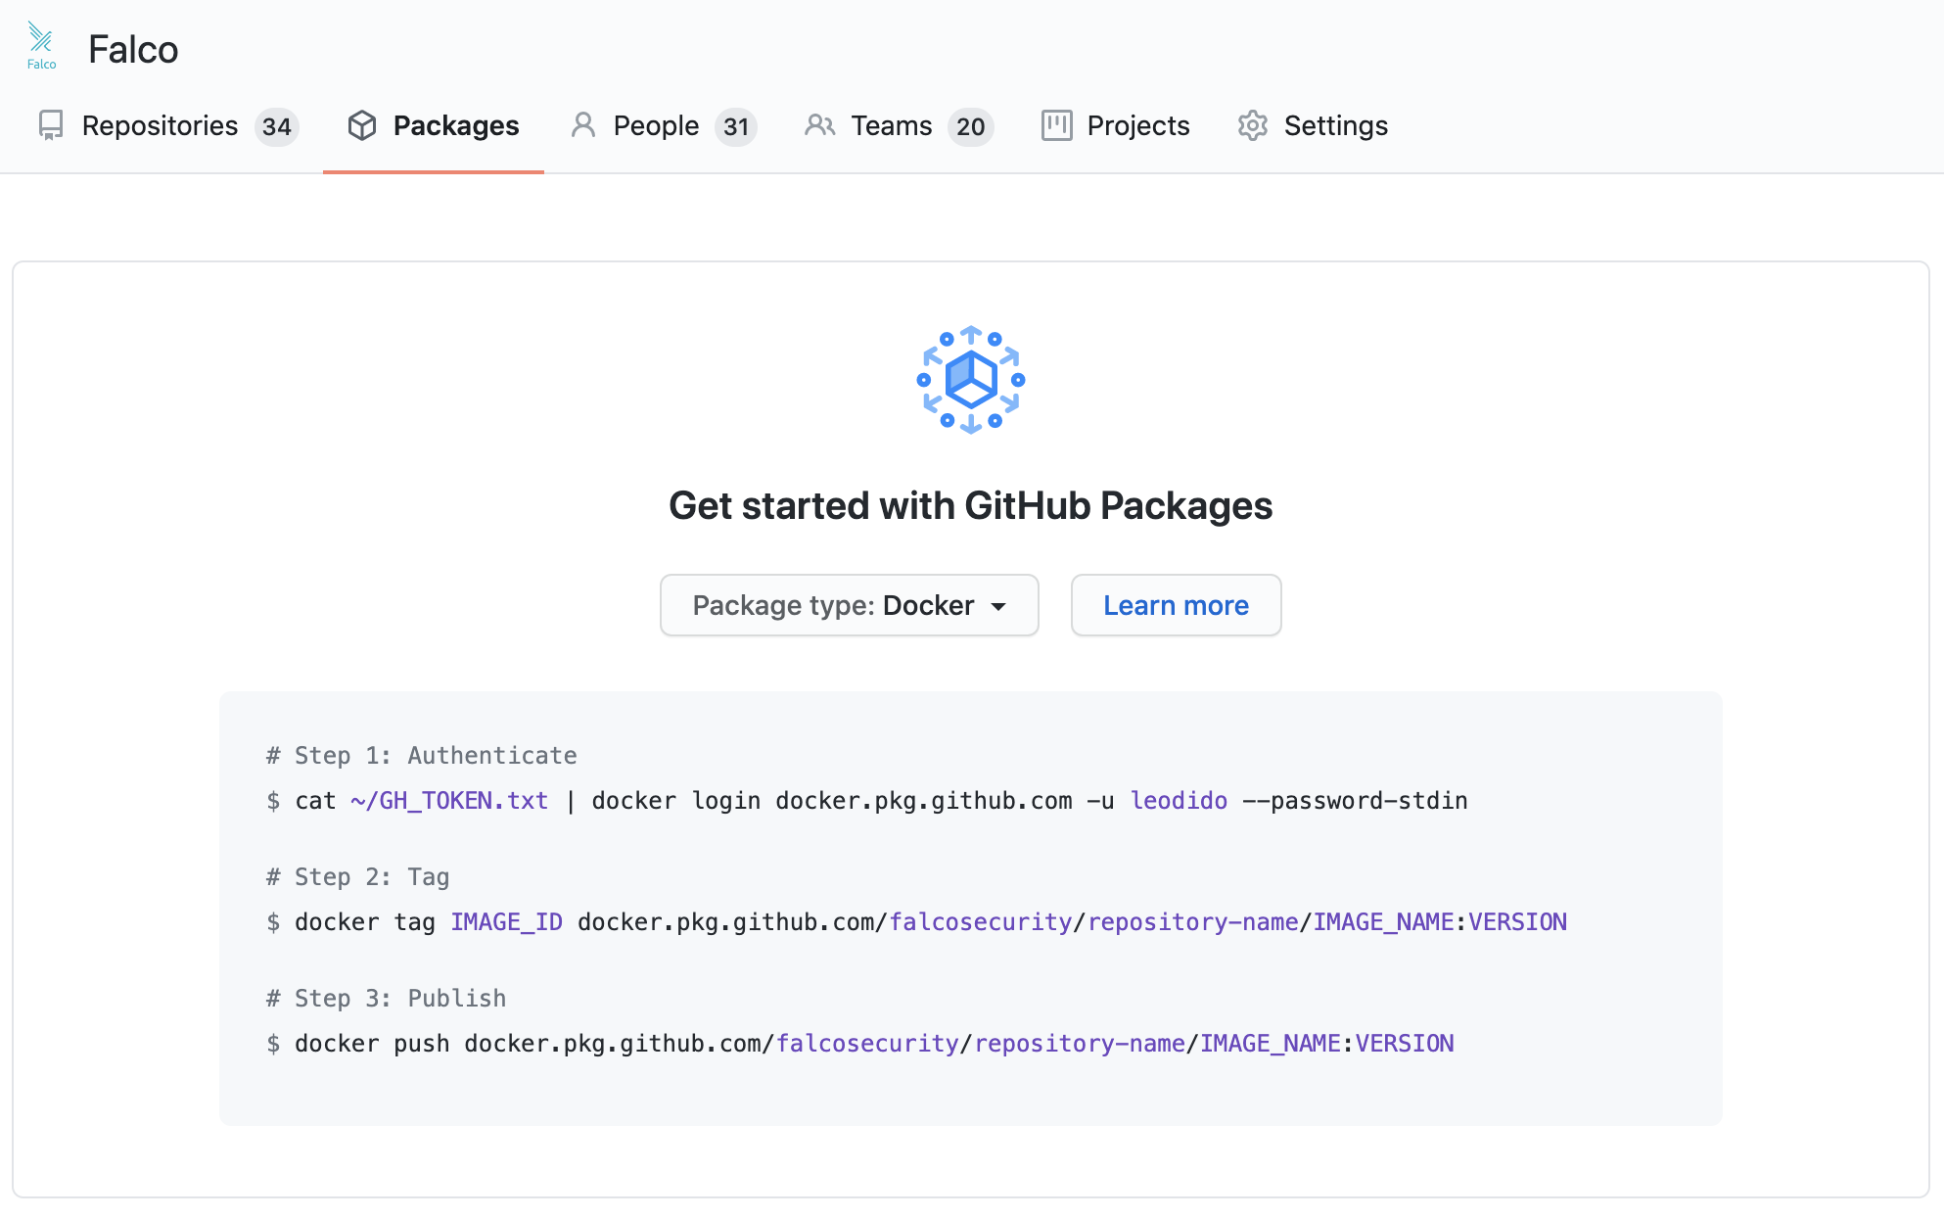
Task: Click the Projects board icon
Action: (x=1056, y=125)
